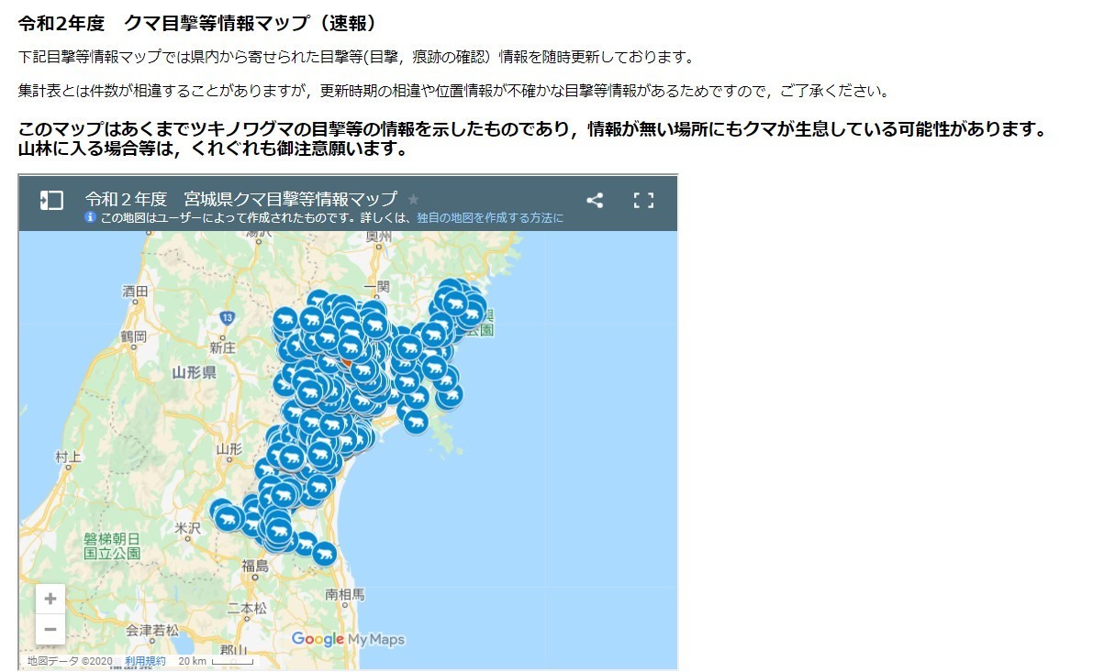This screenshot has height=672, width=1093.
Task: Expand the map legend side panel
Action: pyautogui.click(x=51, y=200)
